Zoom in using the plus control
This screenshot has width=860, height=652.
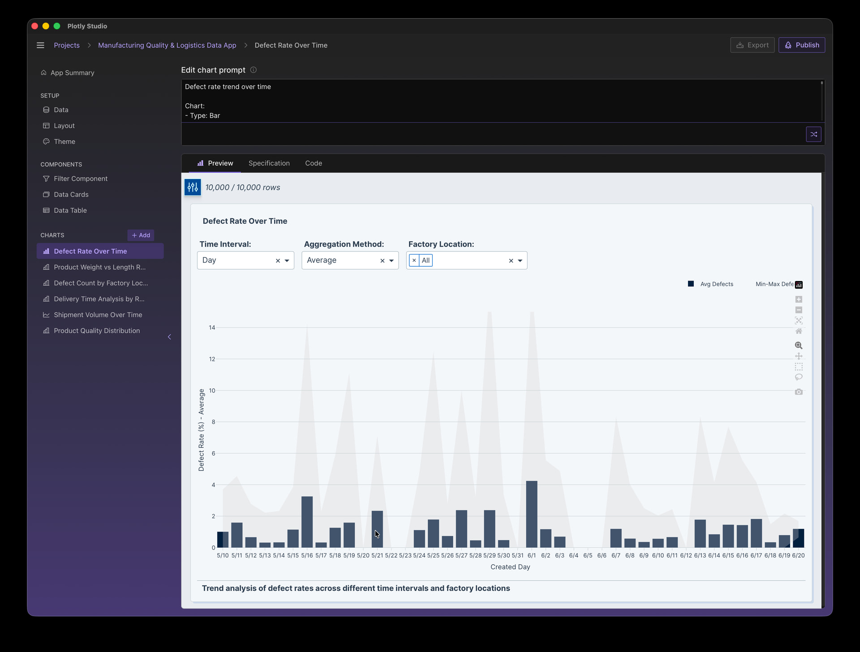pyautogui.click(x=799, y=299)
